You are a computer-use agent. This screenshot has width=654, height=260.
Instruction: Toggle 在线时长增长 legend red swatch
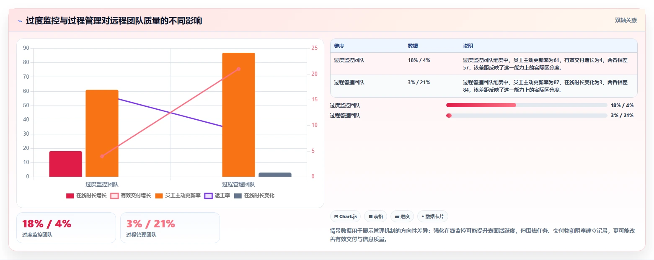[70, 196]
